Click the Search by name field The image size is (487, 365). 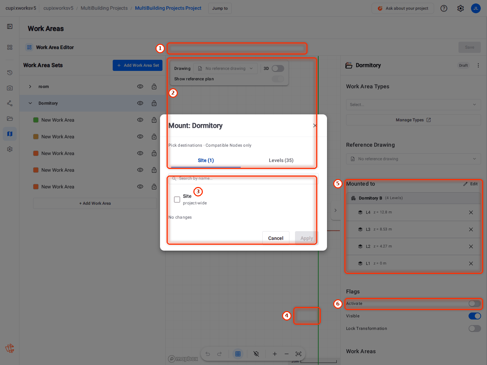pyautogui.click(x=243, y=178)
